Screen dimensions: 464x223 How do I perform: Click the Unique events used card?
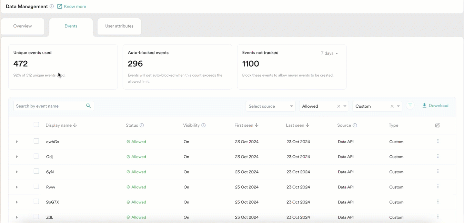pyautogui.click(x=63, y=67)
